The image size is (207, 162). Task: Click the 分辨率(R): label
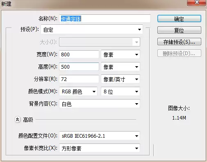tap(45, 79)
